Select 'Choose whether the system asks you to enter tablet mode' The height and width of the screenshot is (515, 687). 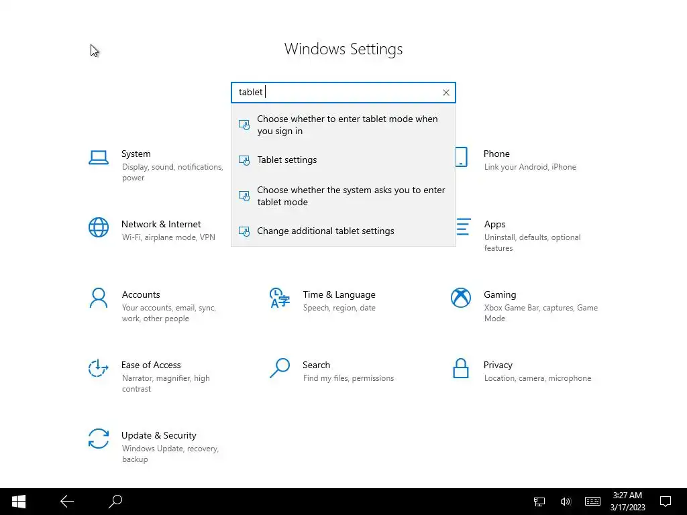pyautogui.click(x=343, y=196)
